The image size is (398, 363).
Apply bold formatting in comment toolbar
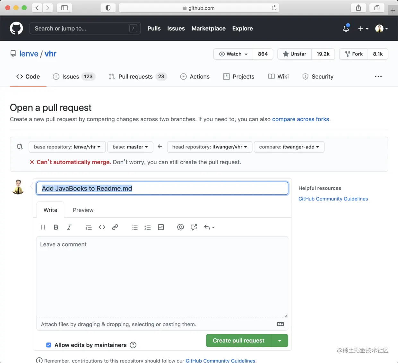coord(56,227)
